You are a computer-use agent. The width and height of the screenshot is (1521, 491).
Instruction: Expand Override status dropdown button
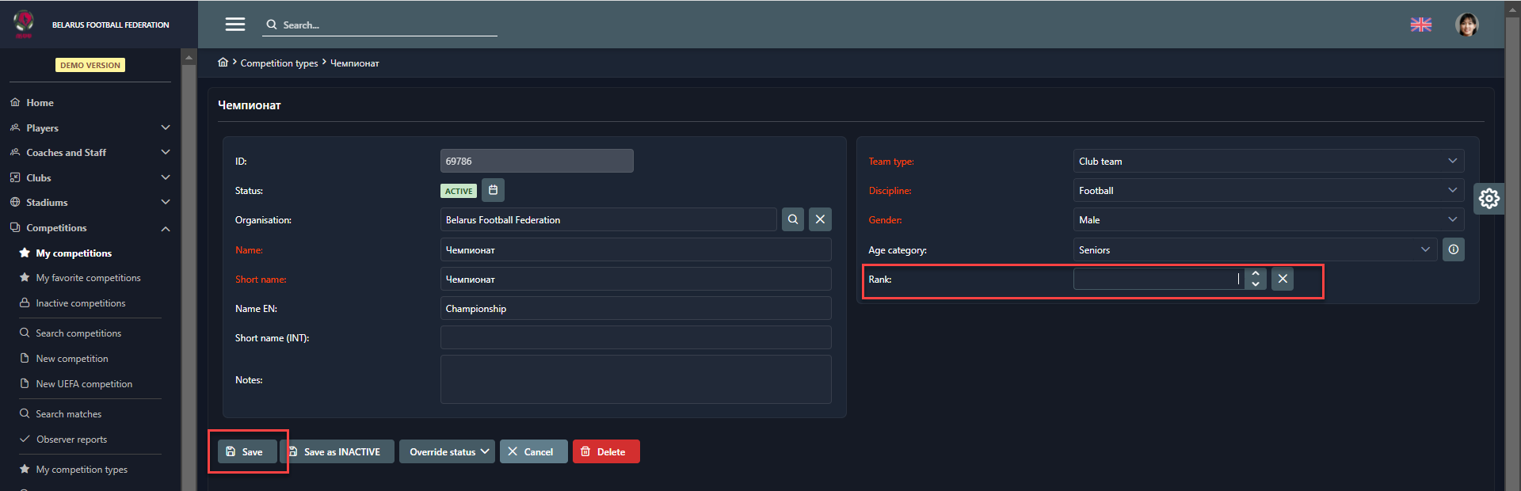[447, 451]
